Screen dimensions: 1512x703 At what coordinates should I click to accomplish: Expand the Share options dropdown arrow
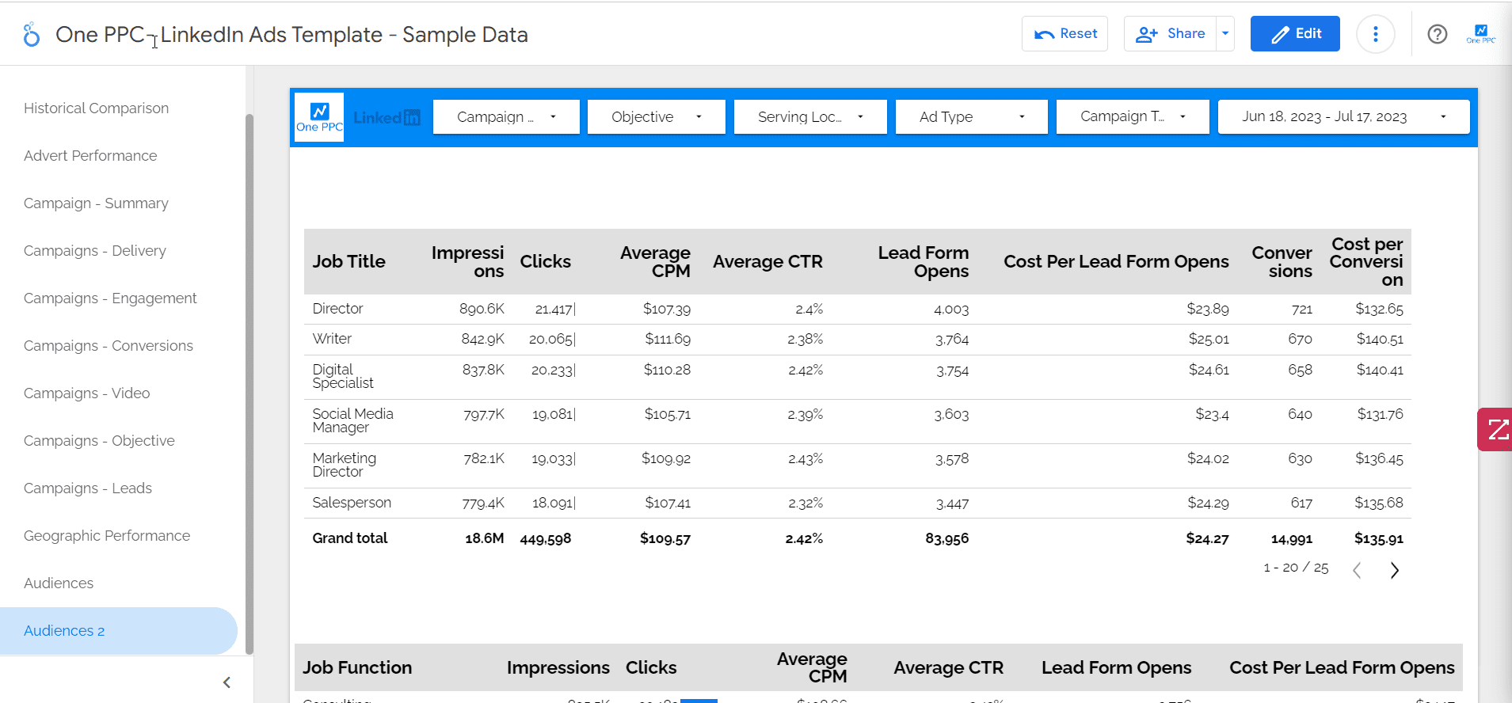1225,34
